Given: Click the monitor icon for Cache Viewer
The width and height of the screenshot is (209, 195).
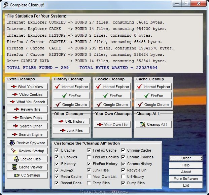Looking at the screenshot, I should pos(14,167).
